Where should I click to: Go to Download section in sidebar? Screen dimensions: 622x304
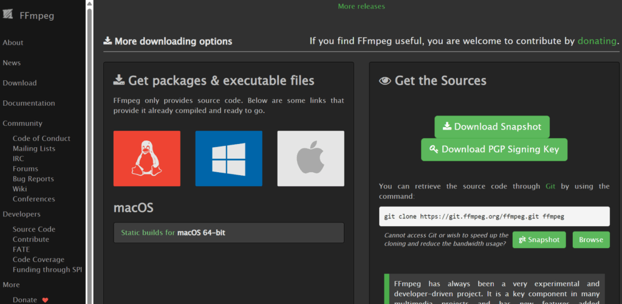pos(19,83)
